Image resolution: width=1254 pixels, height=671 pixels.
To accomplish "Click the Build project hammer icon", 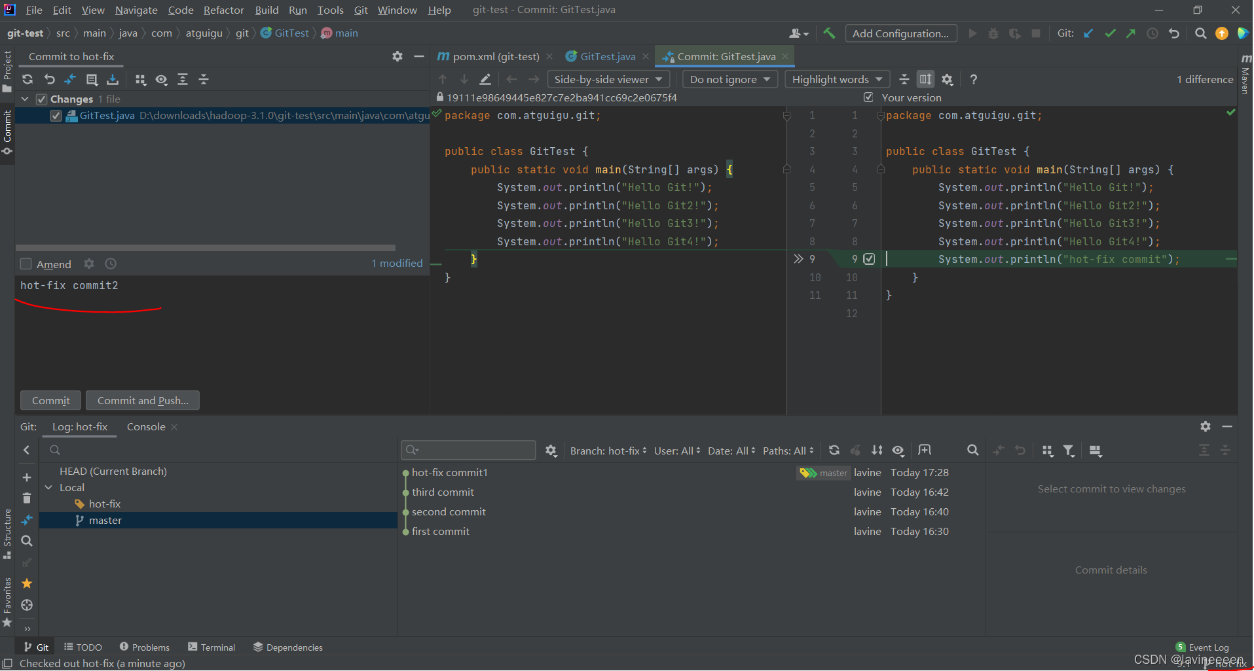I will pyautogui.click(x=829, y=33).
